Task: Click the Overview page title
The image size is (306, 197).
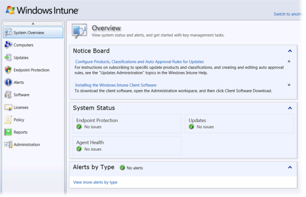Action: [x=106, y=28]
